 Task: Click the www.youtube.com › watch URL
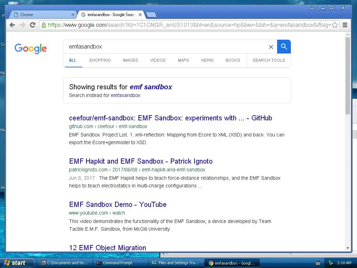coord(97,213)
